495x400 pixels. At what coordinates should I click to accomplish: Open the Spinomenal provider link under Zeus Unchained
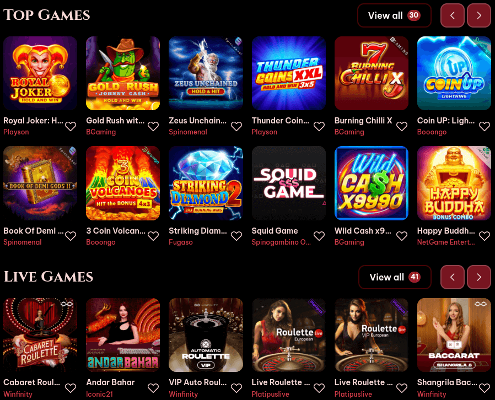point(188,132)
